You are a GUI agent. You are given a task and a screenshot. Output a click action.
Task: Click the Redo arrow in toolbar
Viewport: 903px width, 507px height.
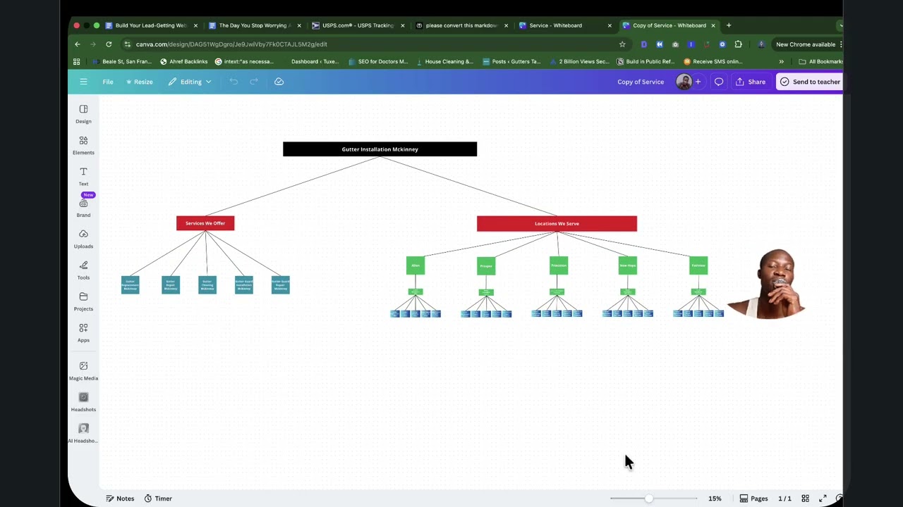point(254,82)
